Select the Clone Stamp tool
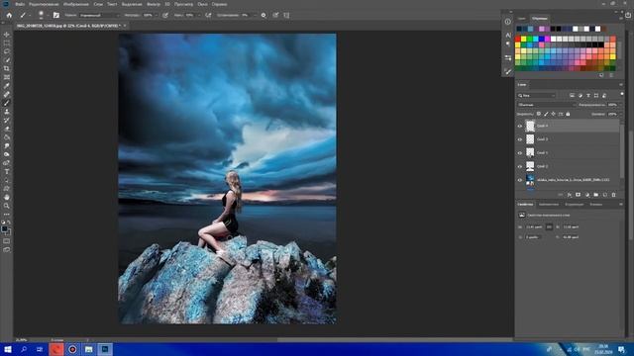This screenshot has height=356, width=634. click(7, 112)
